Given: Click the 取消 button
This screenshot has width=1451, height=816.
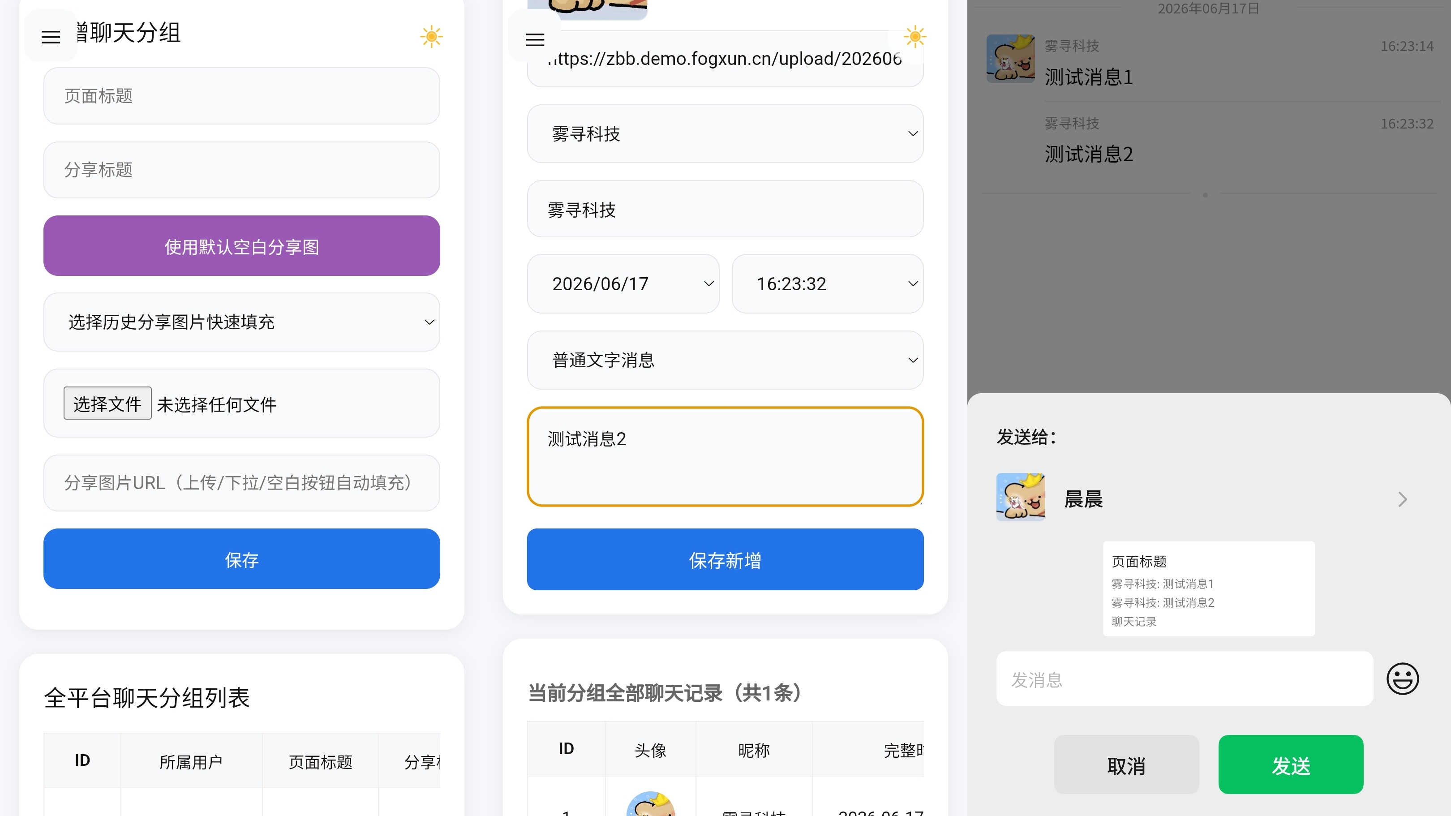Looking at the screenshot, I should (x=1126, y=765).
